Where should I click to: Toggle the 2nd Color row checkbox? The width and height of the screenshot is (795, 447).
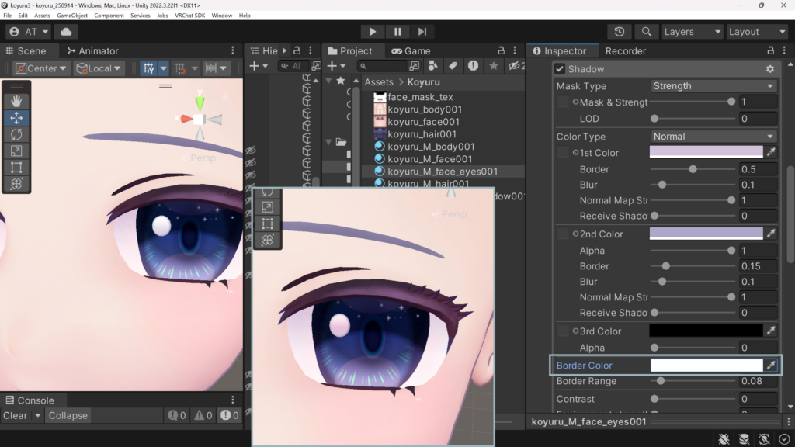pyautogui.click(x=562, y=234)
